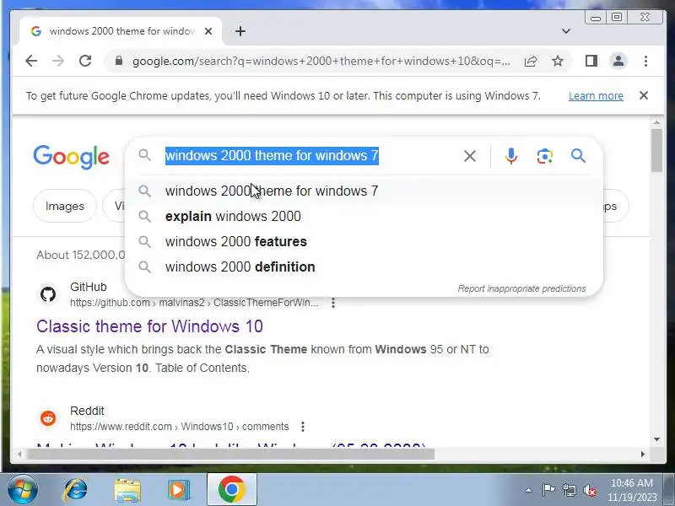The image size is (675, 506).
Task: Open Windows Explorer from taskbar
Action: coord(127,490)
